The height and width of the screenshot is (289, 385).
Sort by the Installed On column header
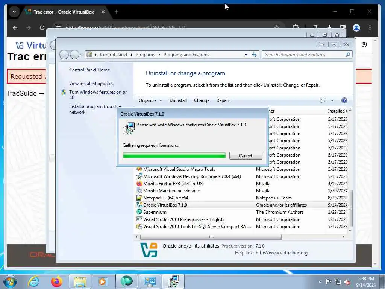tap(337, 111)
